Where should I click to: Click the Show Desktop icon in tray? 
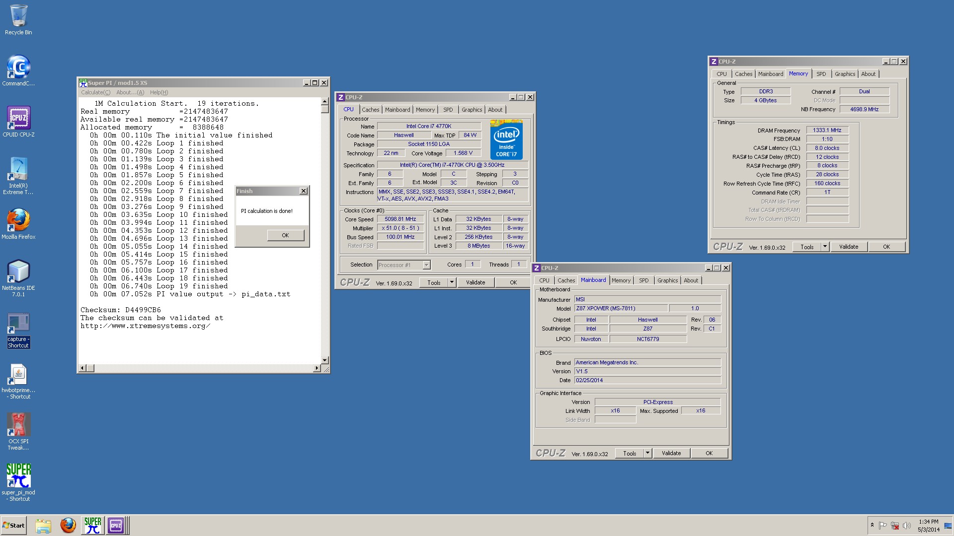click(x=948, y=526)
